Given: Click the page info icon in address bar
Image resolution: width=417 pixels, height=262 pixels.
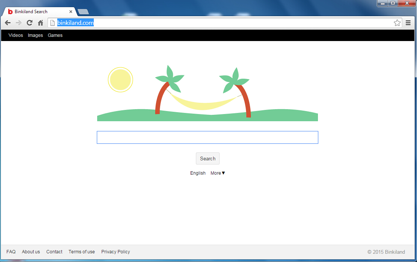Looking at the screenshot, I should coord(52,23).
